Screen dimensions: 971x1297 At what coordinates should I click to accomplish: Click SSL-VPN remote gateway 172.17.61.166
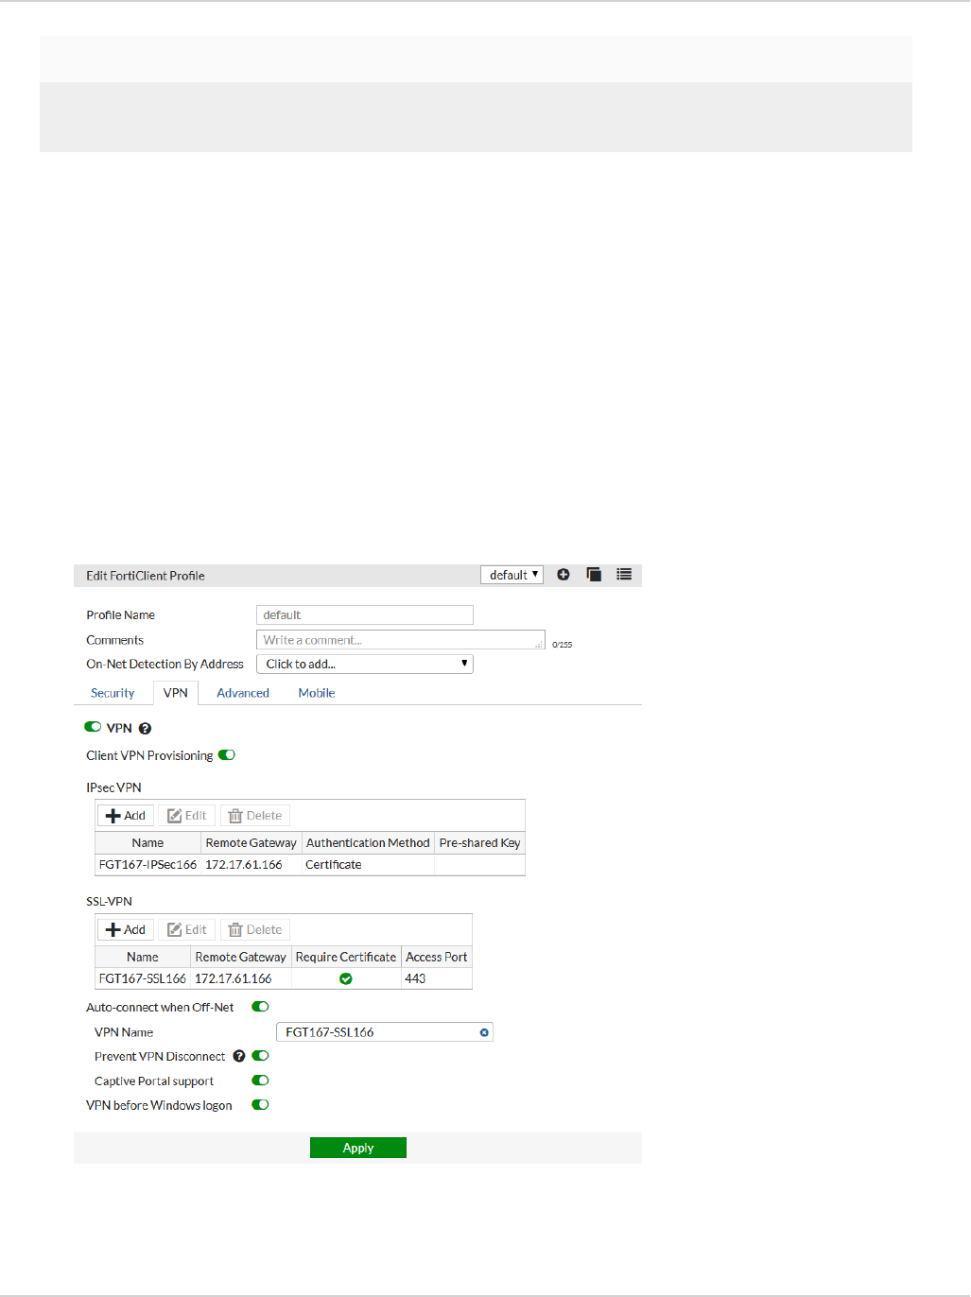click(x=234, y=979)
